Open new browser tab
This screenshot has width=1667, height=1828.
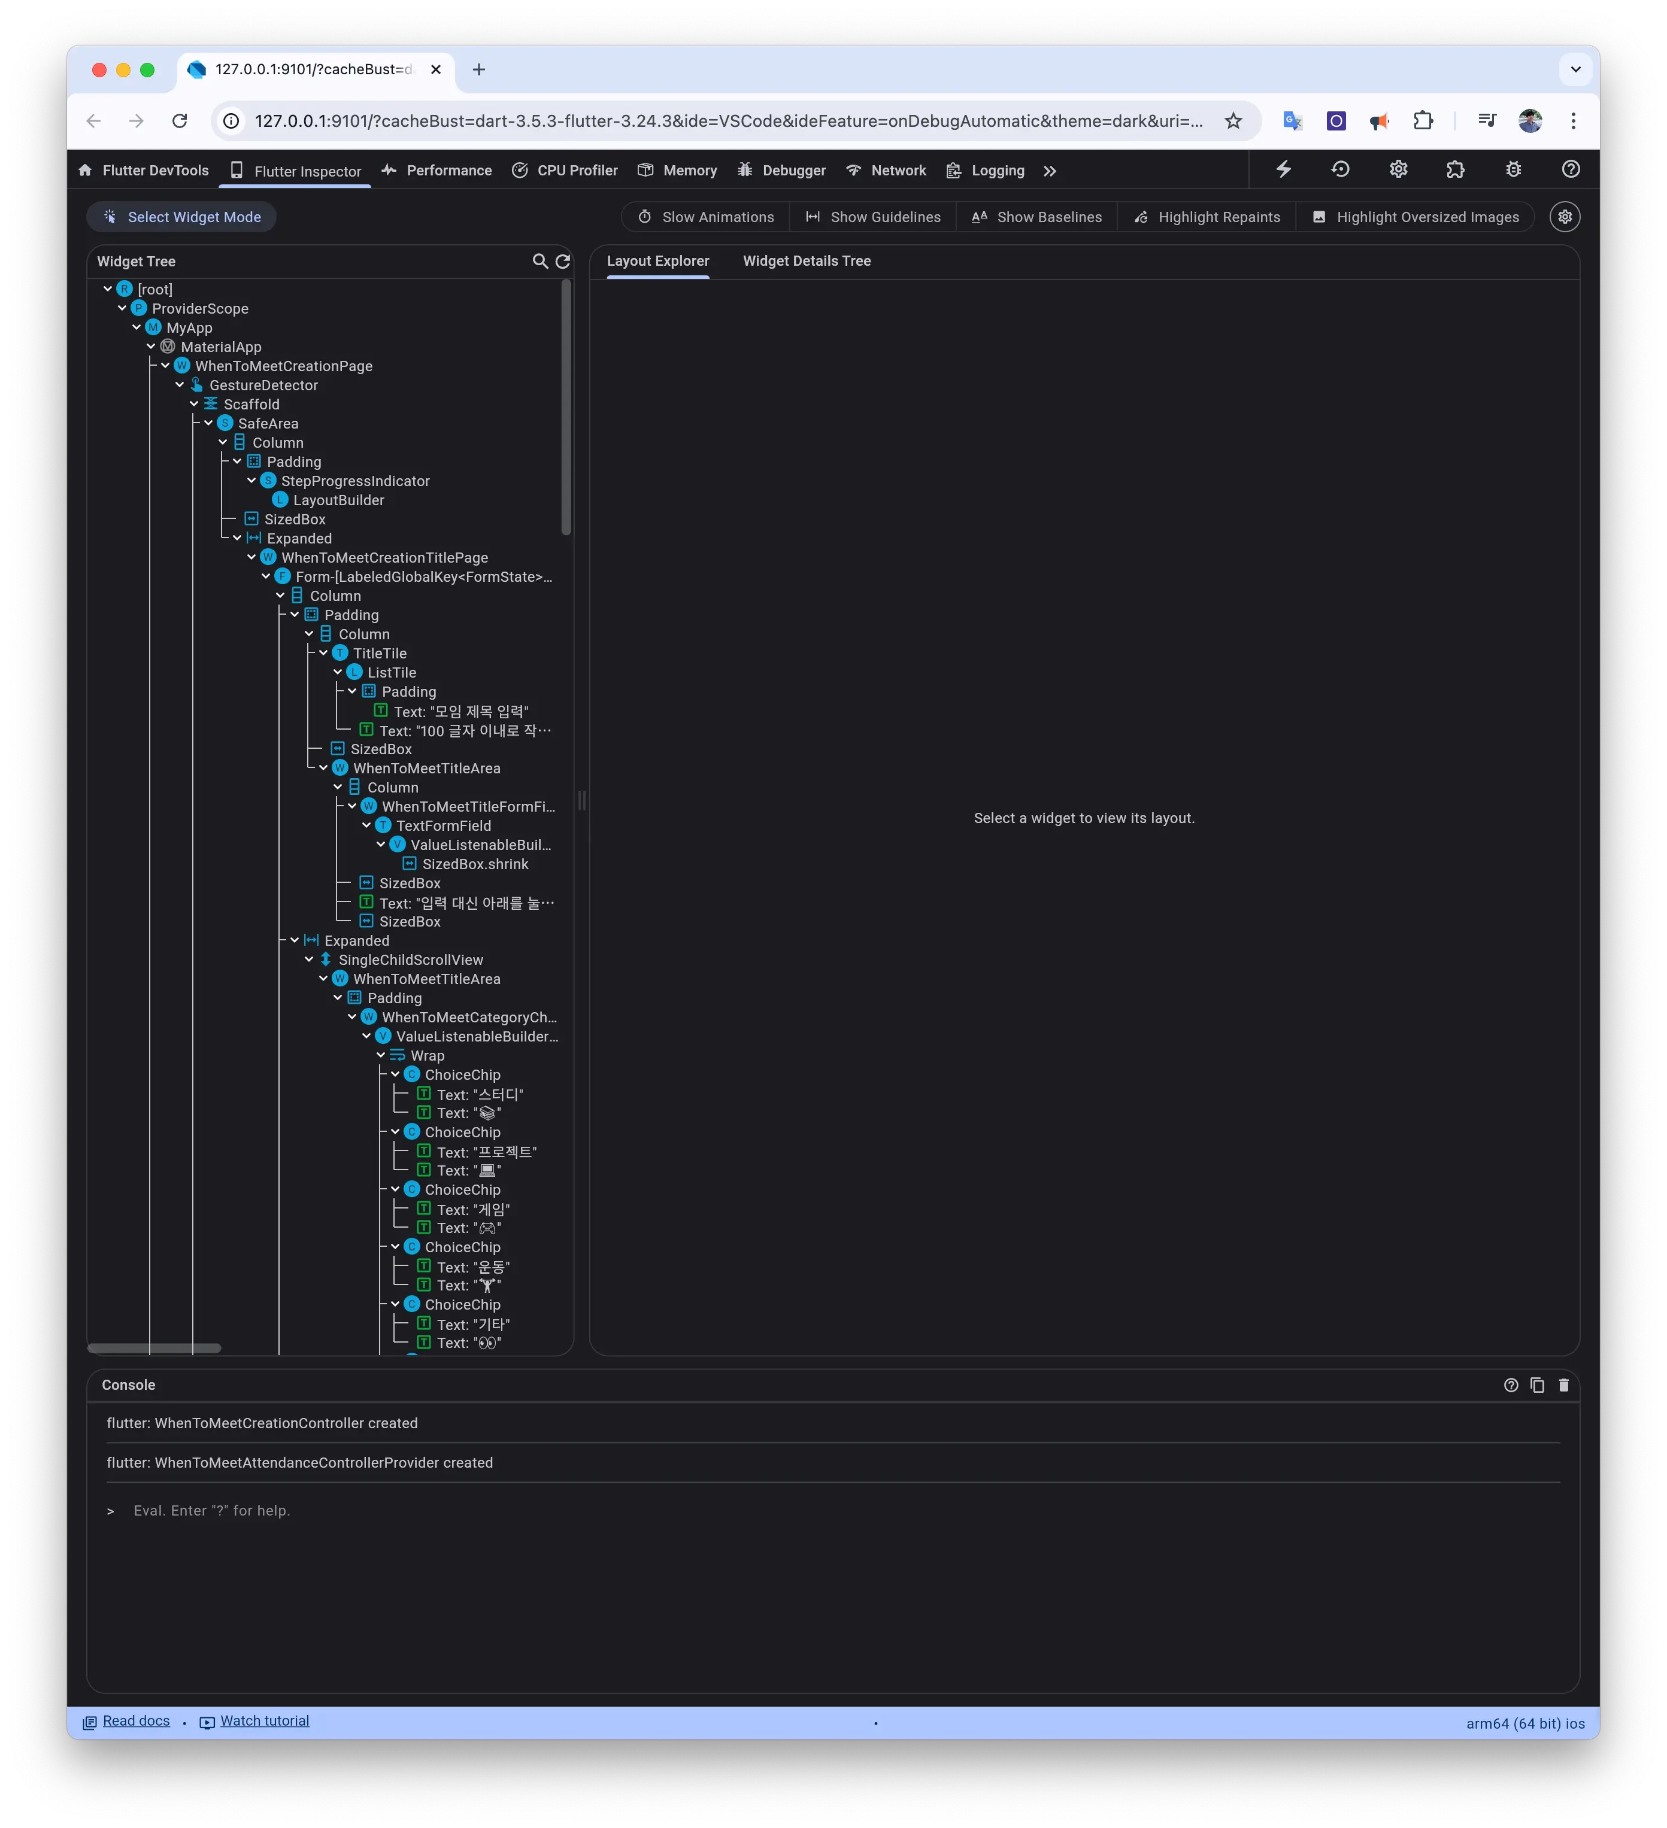[479, 69]
